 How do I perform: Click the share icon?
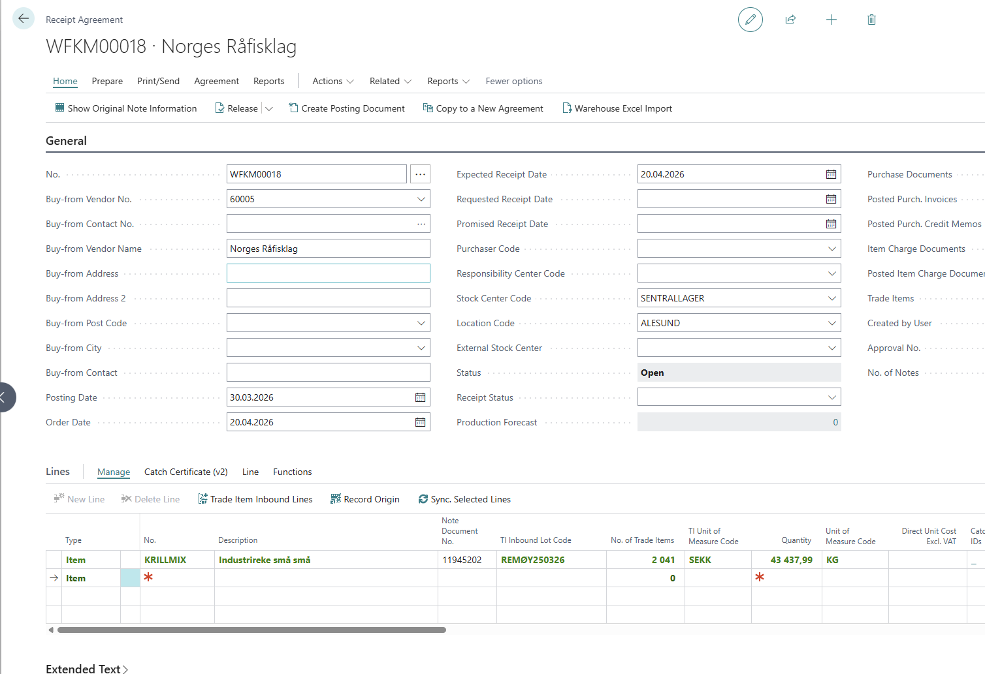(x=790, y=20)
